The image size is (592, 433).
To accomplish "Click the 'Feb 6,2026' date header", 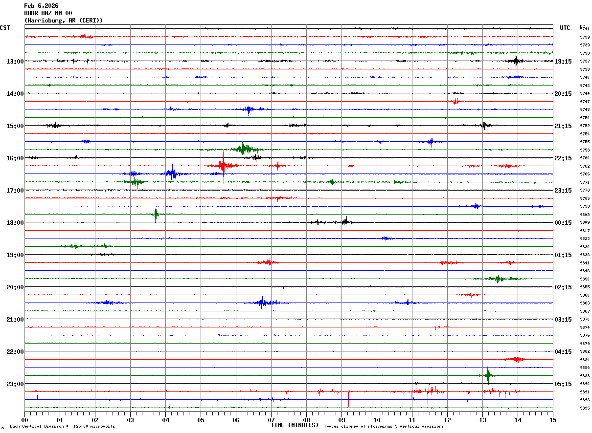I will click(x=41, y=6).
